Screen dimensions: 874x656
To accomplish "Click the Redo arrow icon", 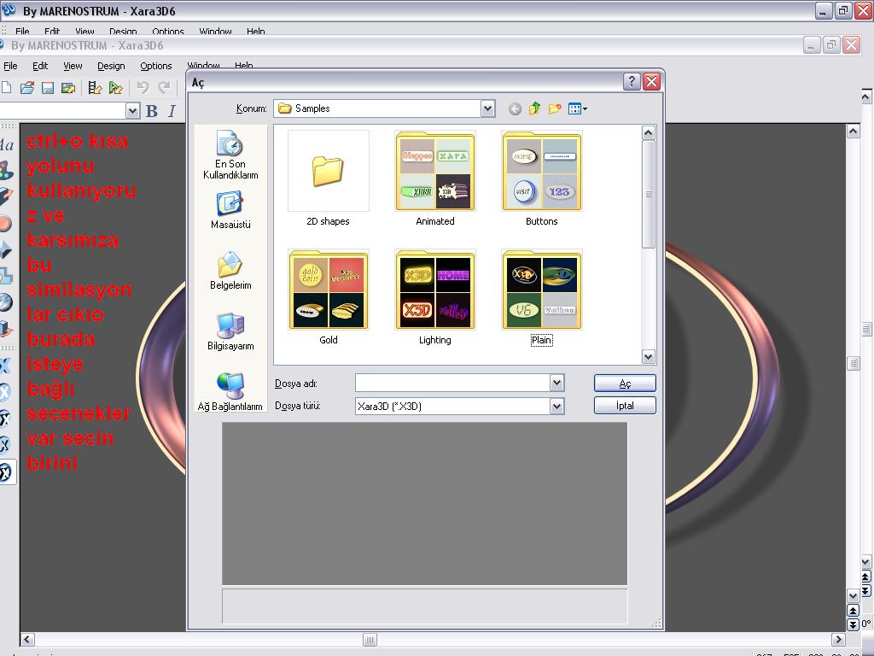I will (x=164, y=88).
